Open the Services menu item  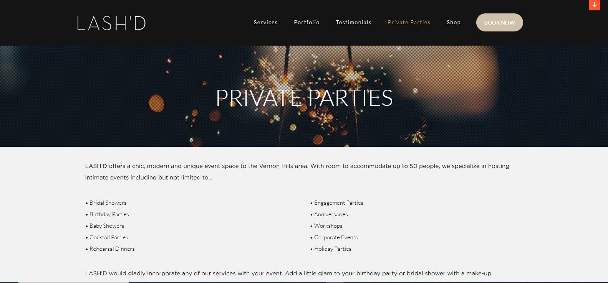pos(265,23)
